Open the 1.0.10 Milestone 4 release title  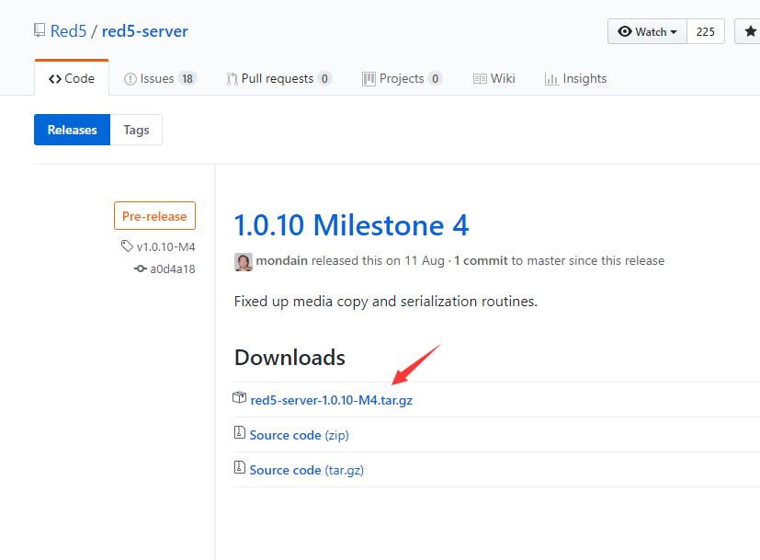(x=351, y=225)
